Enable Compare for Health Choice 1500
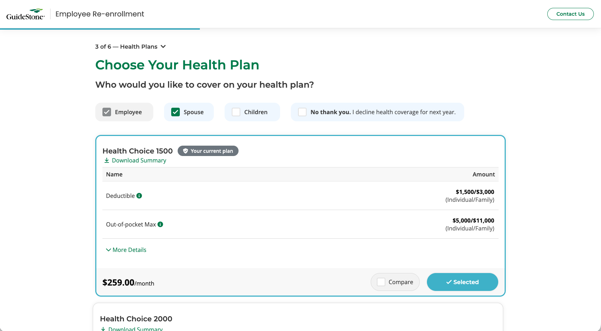601x331 pixels. pos(381,282)
